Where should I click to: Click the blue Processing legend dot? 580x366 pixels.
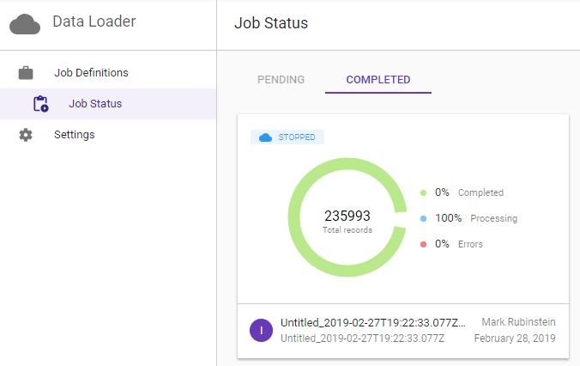click(424, 218)
